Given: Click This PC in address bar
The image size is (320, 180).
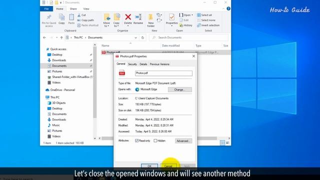Looking at the screenshot, I should [78, 37].
